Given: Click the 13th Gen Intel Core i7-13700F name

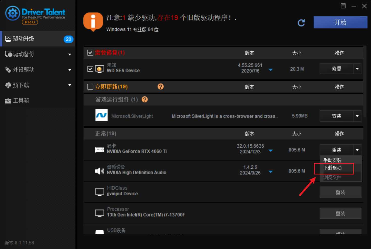Looking at the screenshot, I should 146,215.
